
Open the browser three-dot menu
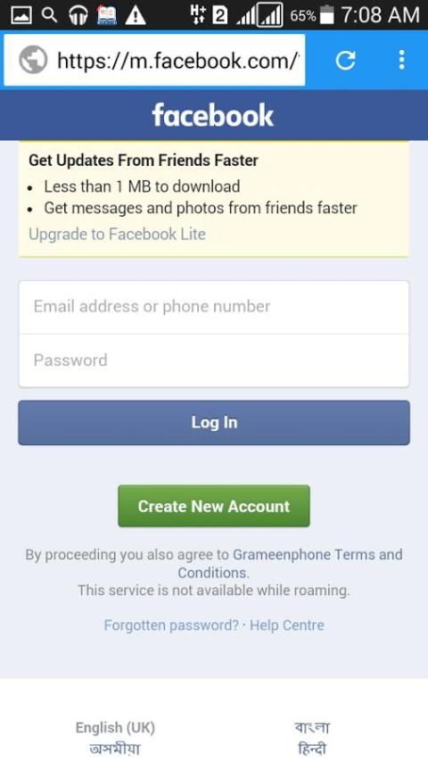(402, 61)
